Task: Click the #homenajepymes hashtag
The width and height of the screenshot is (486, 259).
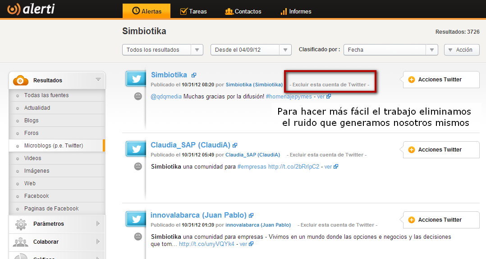Action: [x=289, y=96]
